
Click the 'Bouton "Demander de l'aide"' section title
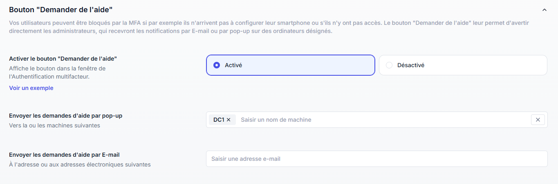61,9
